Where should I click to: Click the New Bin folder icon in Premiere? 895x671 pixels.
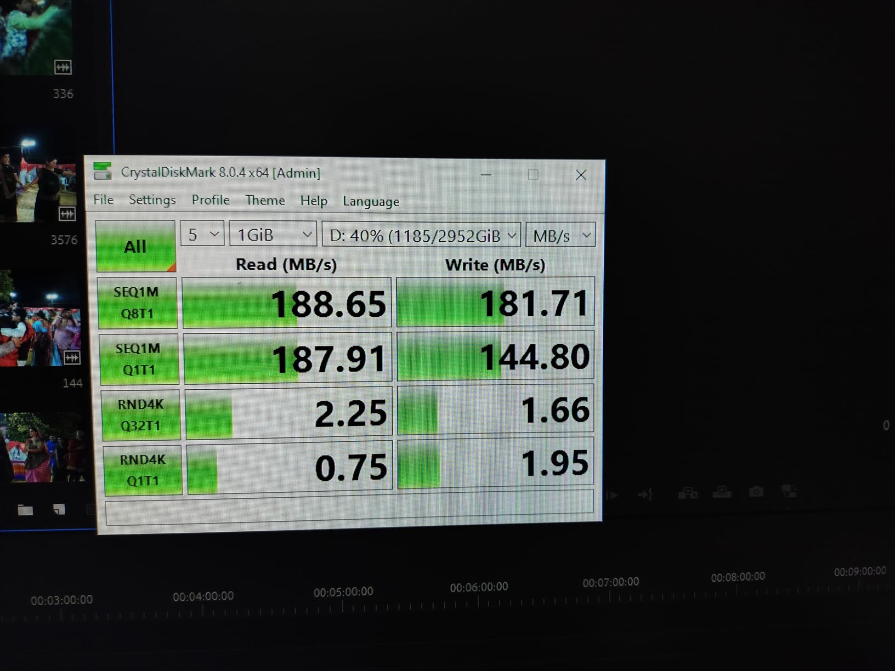pyautogui.click(x=25, y=510)
